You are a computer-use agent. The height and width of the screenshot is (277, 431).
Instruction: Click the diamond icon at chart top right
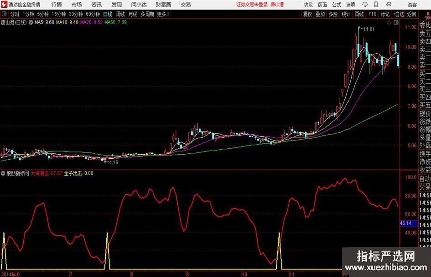click(x=389, y=23)
